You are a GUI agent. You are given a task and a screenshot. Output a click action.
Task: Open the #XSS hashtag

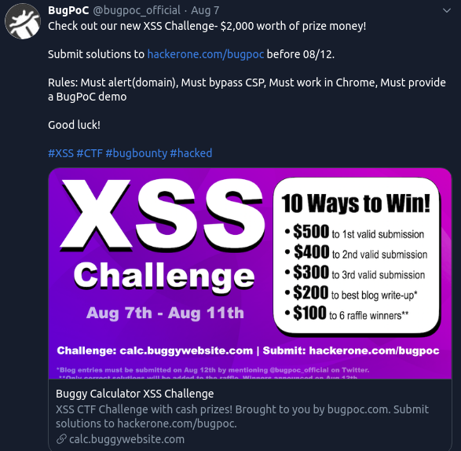pyautogui.click(x=60, y=153)
